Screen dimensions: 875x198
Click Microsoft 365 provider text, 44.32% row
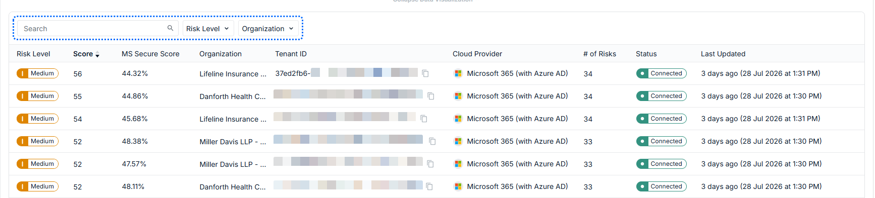[517, 73]
